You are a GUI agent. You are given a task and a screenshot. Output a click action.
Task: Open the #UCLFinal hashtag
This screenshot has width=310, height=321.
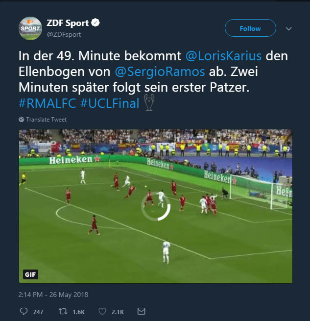pyautogui.click(x=110, y=103)
